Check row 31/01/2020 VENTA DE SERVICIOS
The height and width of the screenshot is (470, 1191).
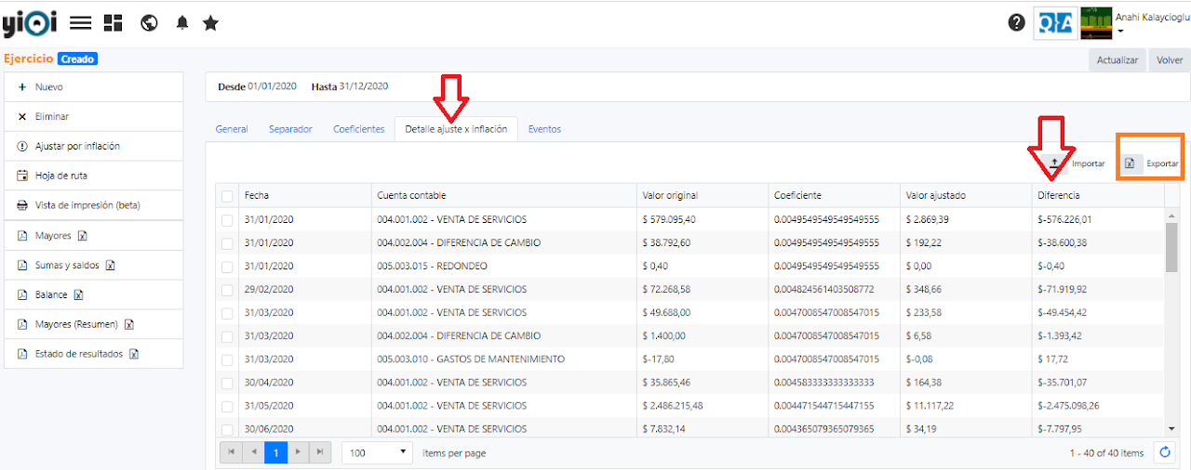tap(228, 220)
